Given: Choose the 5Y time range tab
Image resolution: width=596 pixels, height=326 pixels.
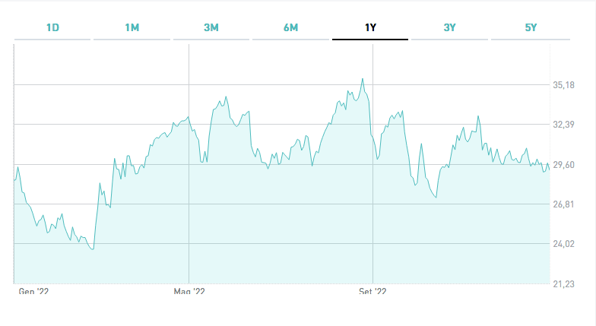Looking at the screenshot, I should coord(531,28).
